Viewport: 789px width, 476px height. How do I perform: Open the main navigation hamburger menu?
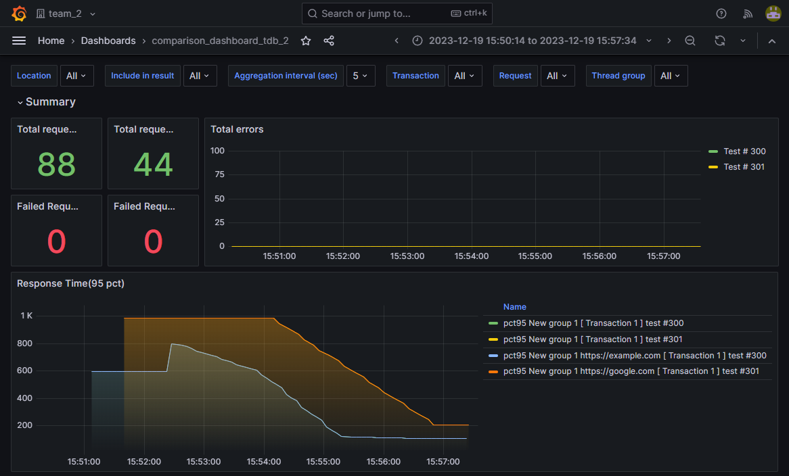pos(19,41)
